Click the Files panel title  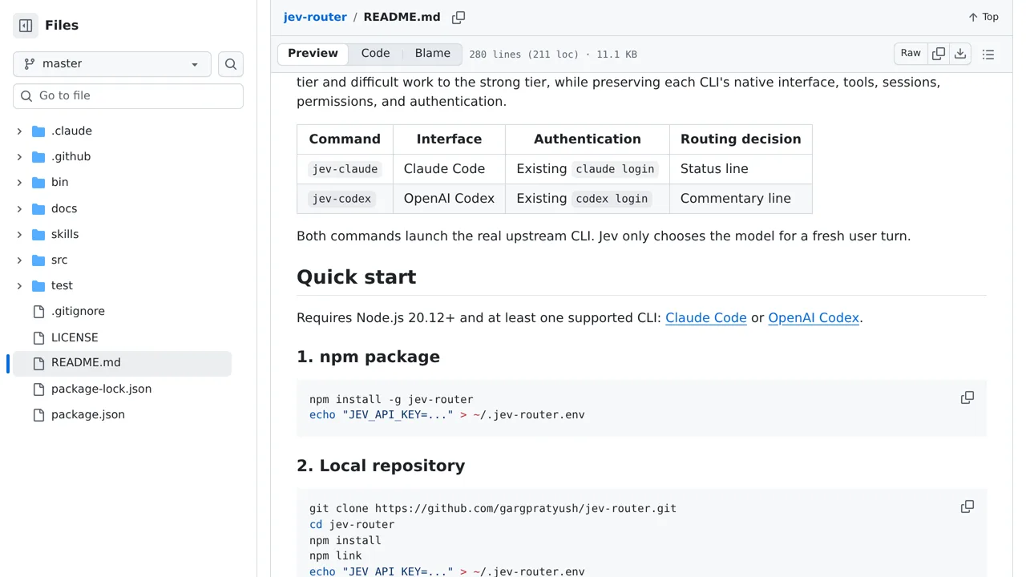62,26
